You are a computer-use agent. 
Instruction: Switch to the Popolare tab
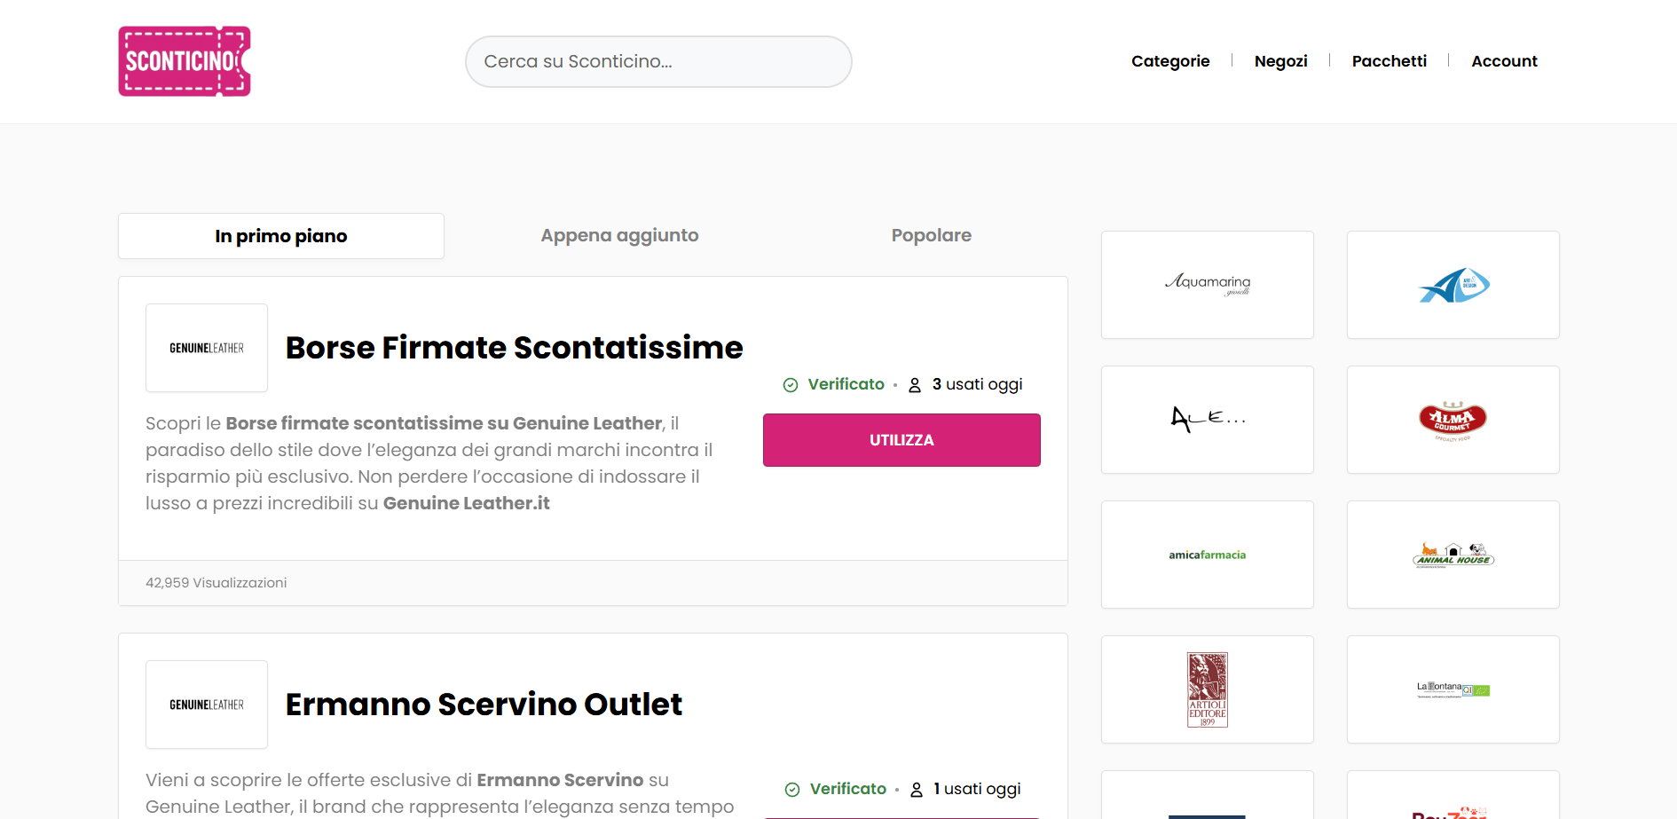click(931, 235)
